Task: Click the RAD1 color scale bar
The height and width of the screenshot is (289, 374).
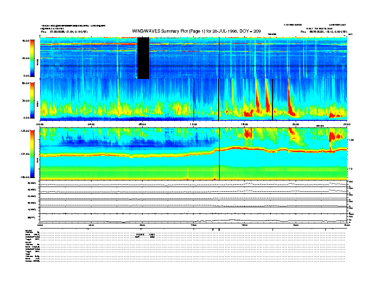Action: (x=32, y=100)
